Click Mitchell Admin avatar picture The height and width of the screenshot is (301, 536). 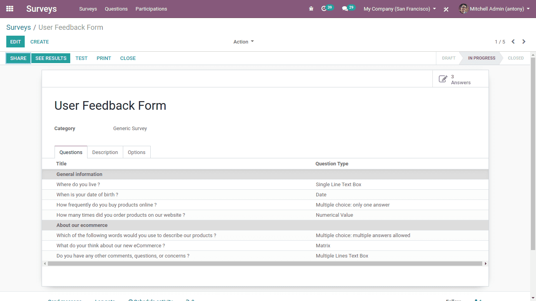click(x=463, y=9)
